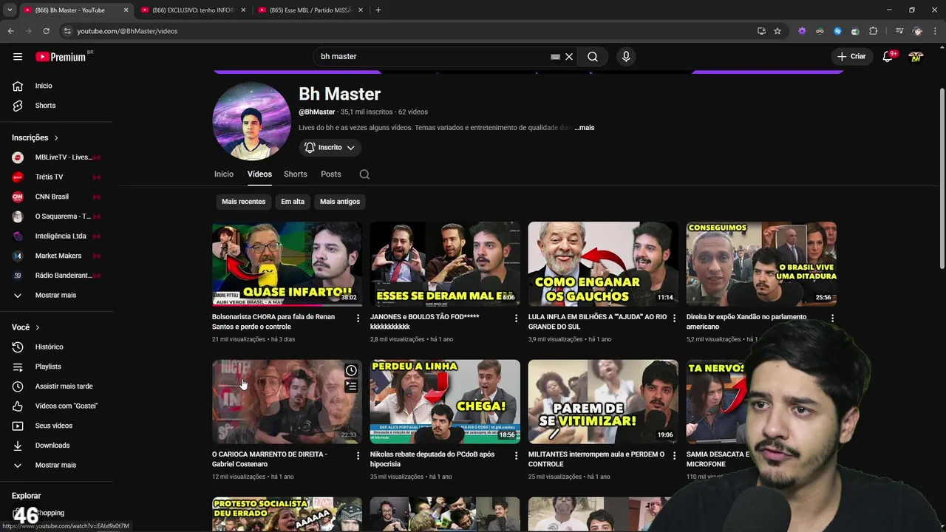
Task: Open options menu for Direita br expõe video
Action: click(832, 318)
